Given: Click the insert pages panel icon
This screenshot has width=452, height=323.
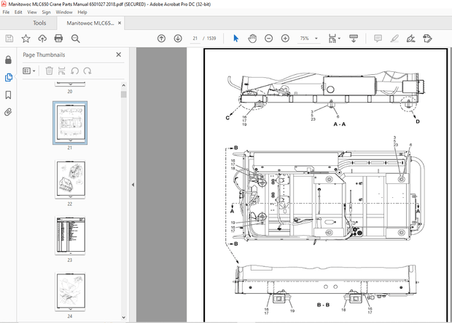Looking at the screenshot, I should click(62, 71).
